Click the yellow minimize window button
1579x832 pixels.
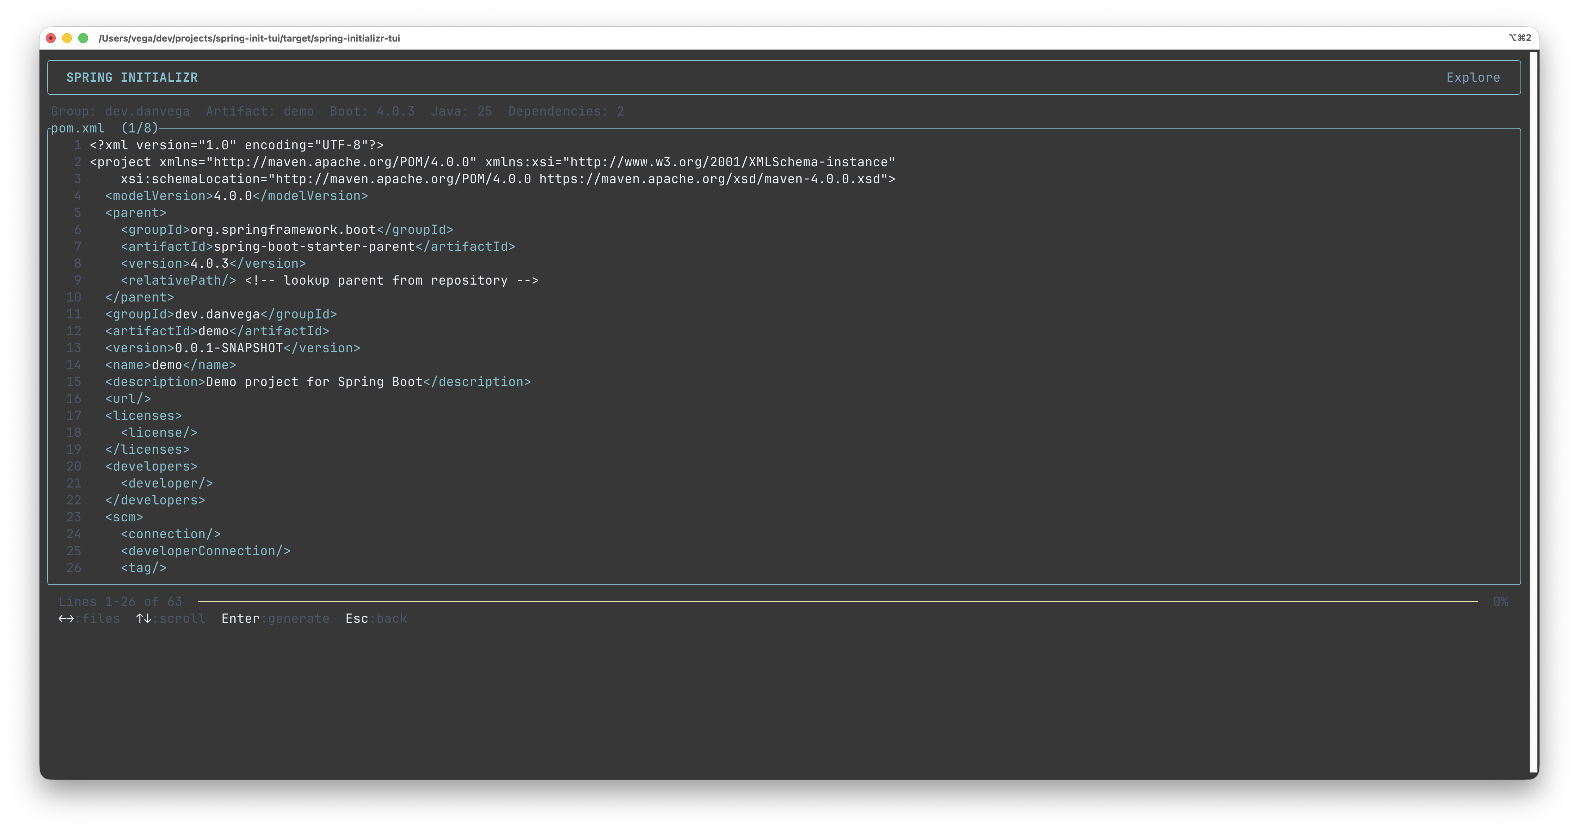(67, 38)
